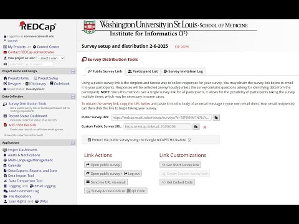Open the Dictionary link

click(38, 83)
